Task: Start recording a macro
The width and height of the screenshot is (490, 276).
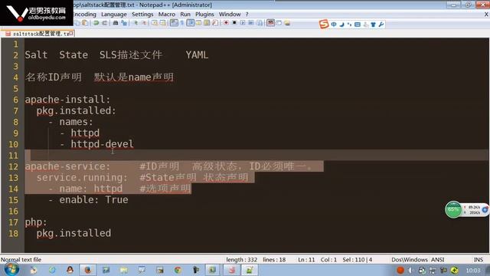Action: pos(226,23)
